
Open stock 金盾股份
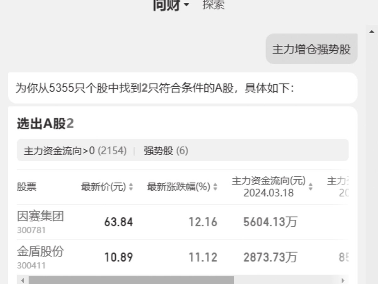coord(40,251)
